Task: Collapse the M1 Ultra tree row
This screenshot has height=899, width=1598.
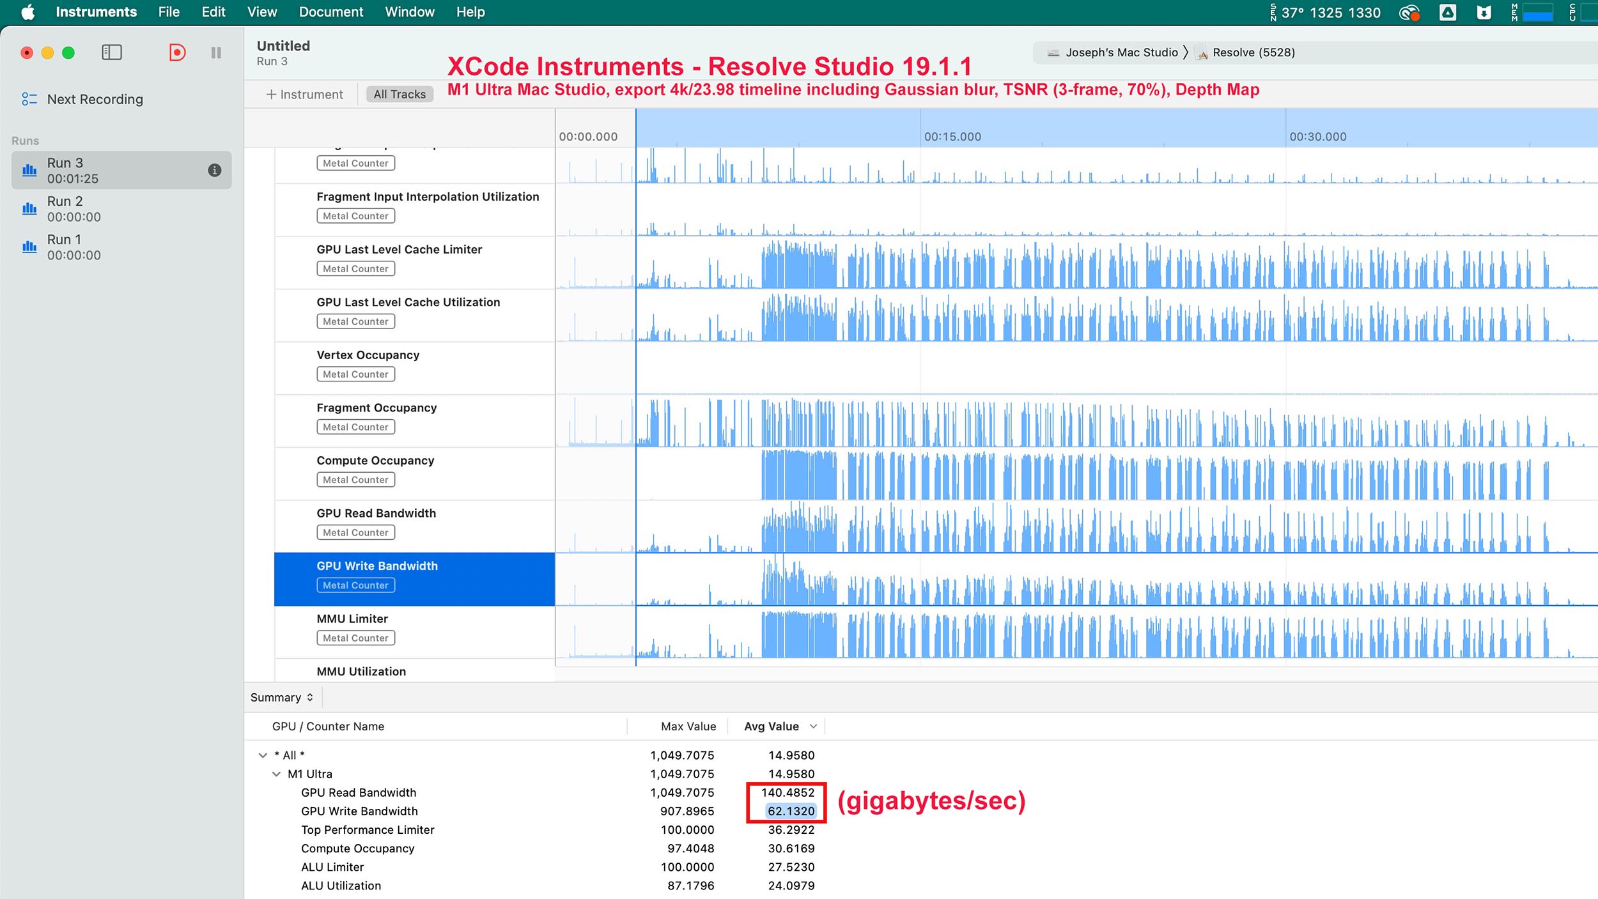Action: point(276,774)
